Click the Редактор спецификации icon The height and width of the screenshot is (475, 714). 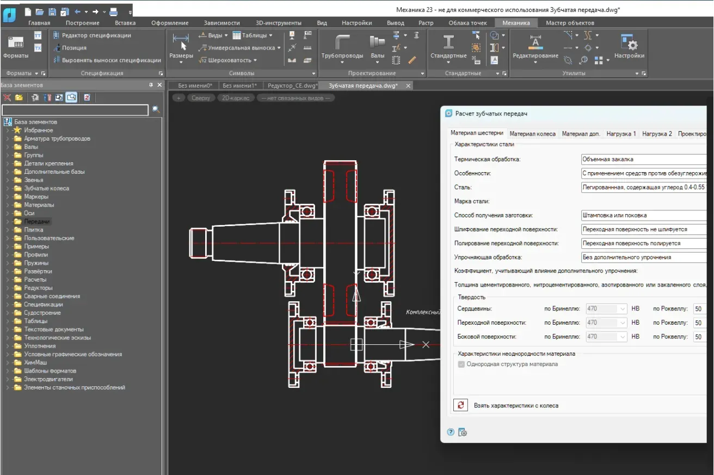click(x=56, y=35)
